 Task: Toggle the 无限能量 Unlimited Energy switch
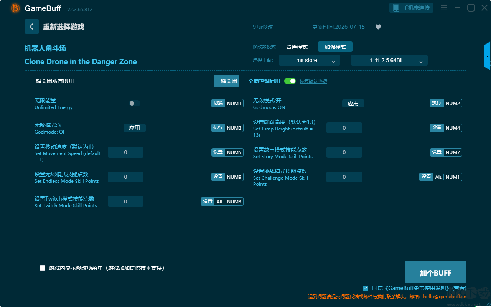click(x=135, y=103)
